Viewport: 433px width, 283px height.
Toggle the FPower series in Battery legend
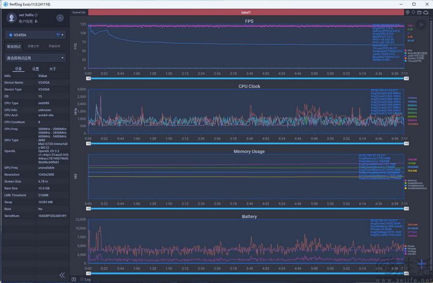point(410,248)
